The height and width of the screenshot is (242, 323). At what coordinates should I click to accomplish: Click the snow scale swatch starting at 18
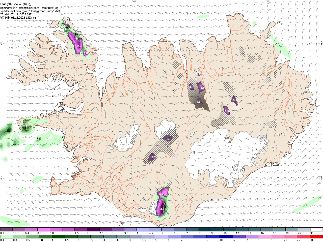(x=279, y=230)
